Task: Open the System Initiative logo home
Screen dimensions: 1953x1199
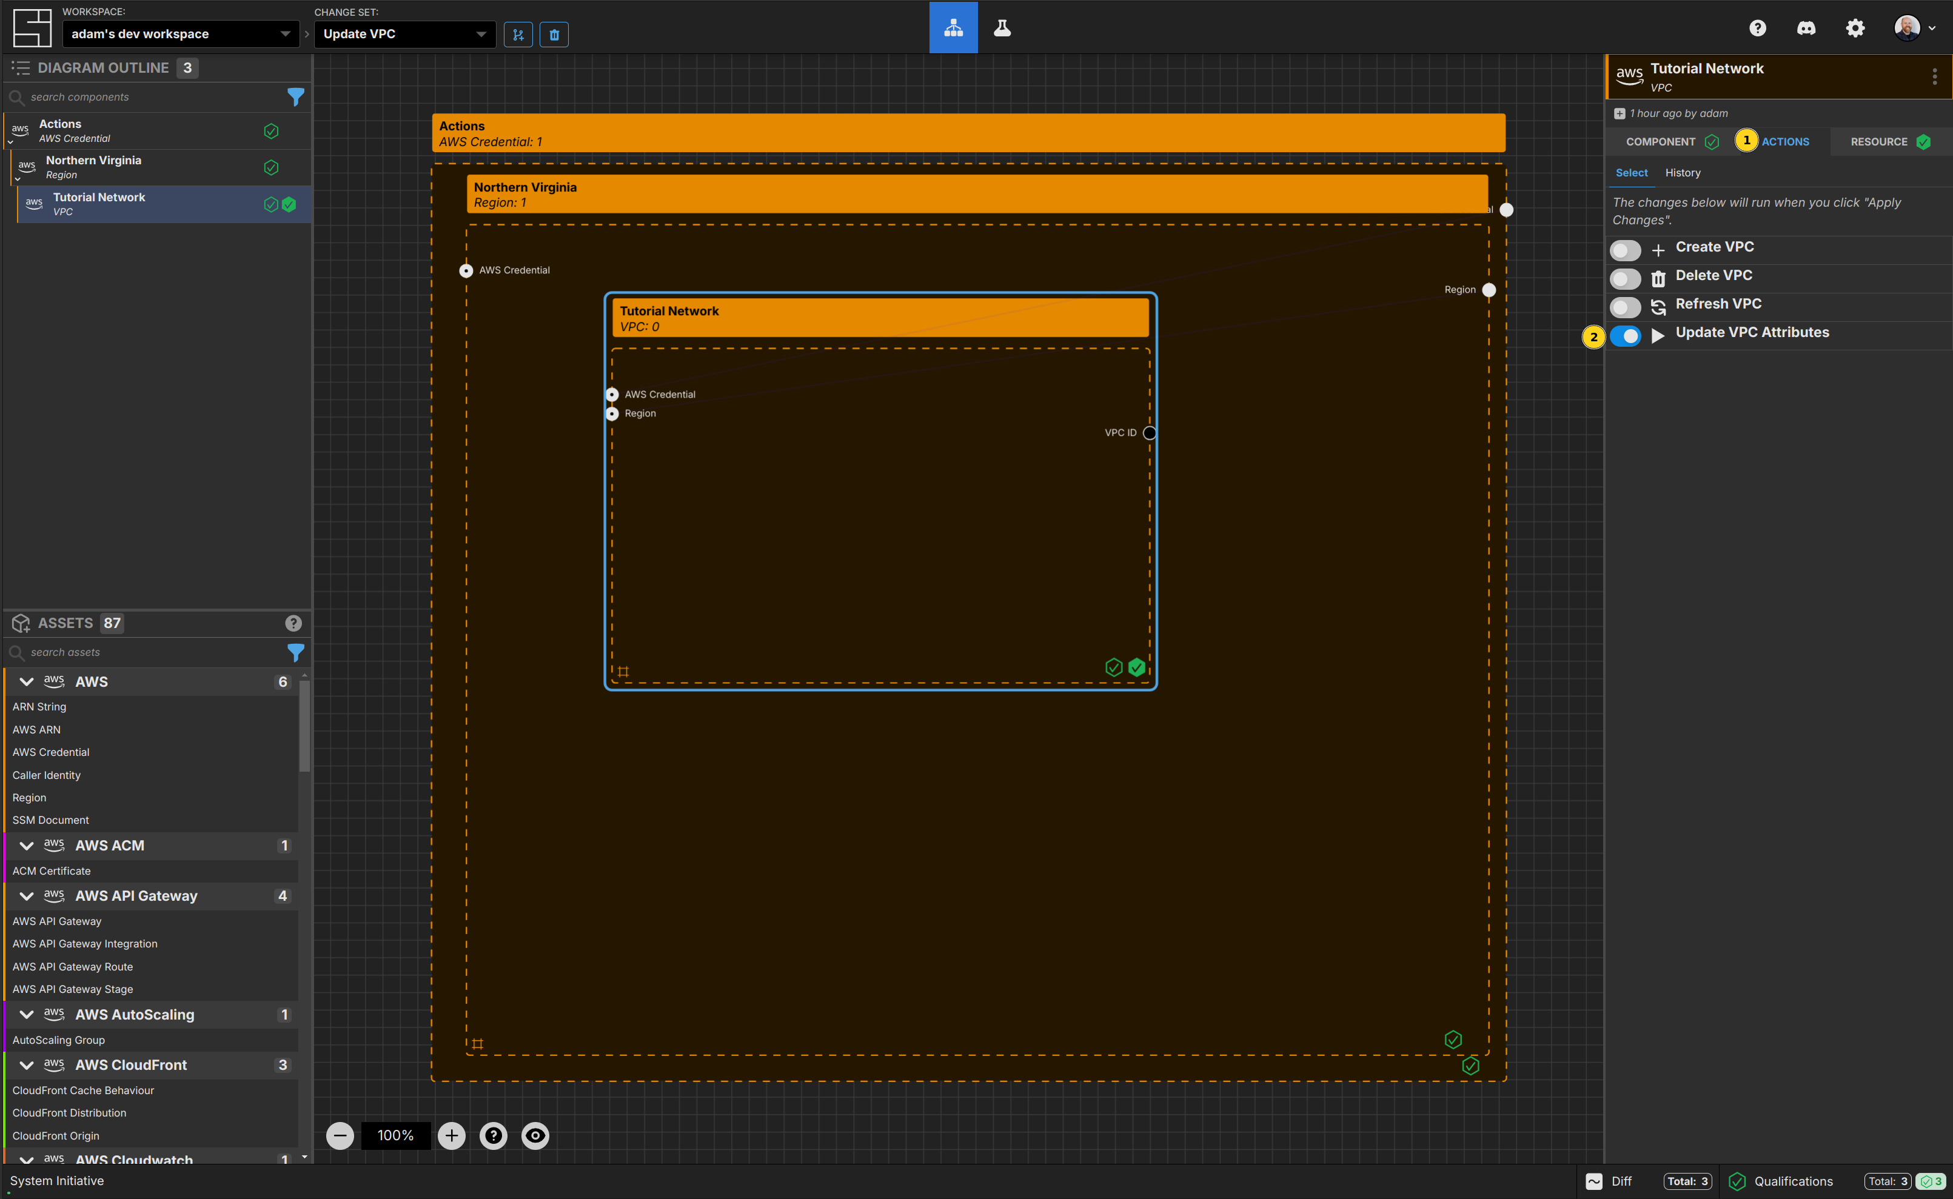Action: 33,28
